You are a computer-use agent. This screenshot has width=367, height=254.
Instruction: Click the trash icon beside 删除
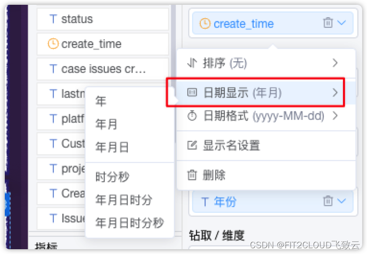click(192, 175)
